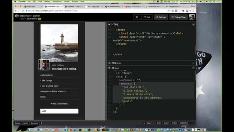Open the Assets panel
Screen dimensions: 234x132
(x=26, y=123)
